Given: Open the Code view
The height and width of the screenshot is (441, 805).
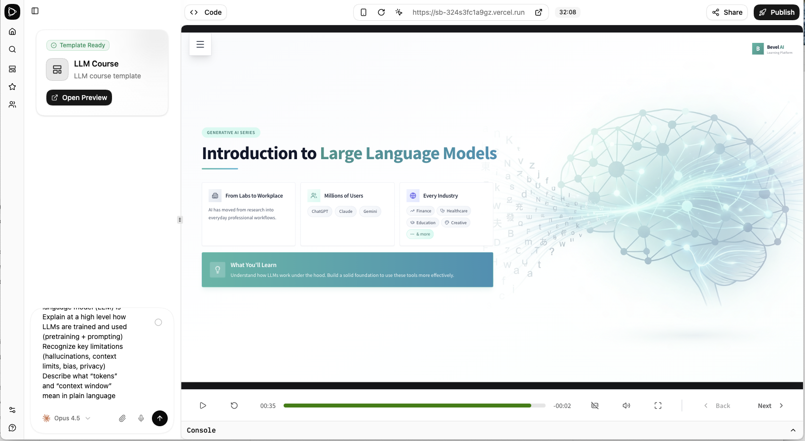Looking at the screenshot, I should pos(206,12).
